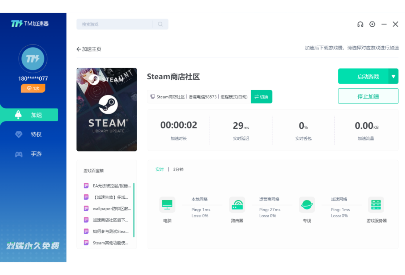Click the search magnifier icon
Image resolution: width=405 pixels, height=275 pixels.
pyautogui.click(x=161, y=24)
